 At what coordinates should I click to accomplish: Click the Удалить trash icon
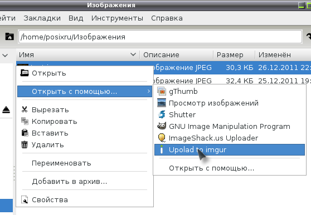pyautogui.click(x=25, y=144)
